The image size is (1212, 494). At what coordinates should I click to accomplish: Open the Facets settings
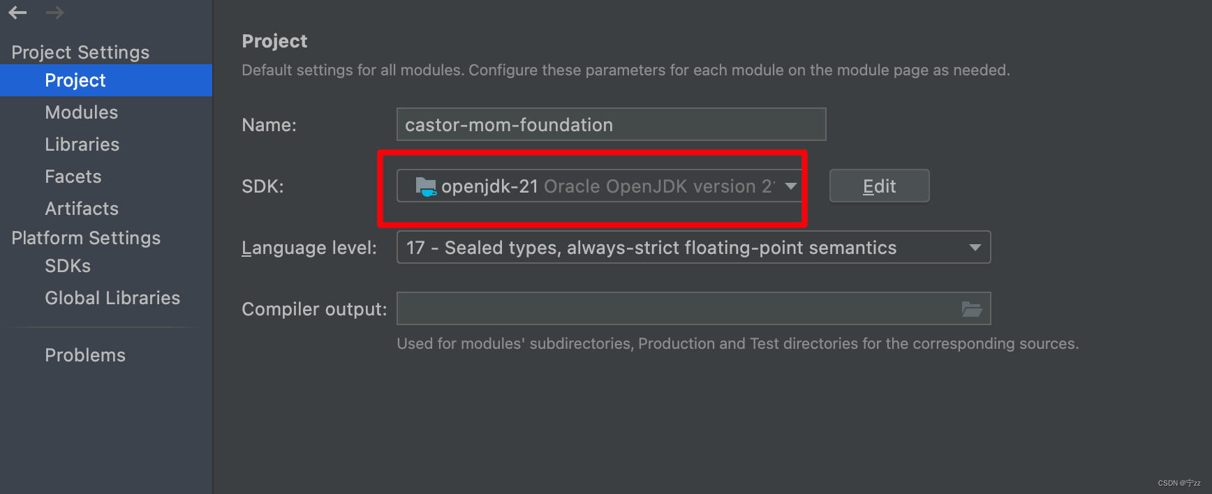click(73, 177)
